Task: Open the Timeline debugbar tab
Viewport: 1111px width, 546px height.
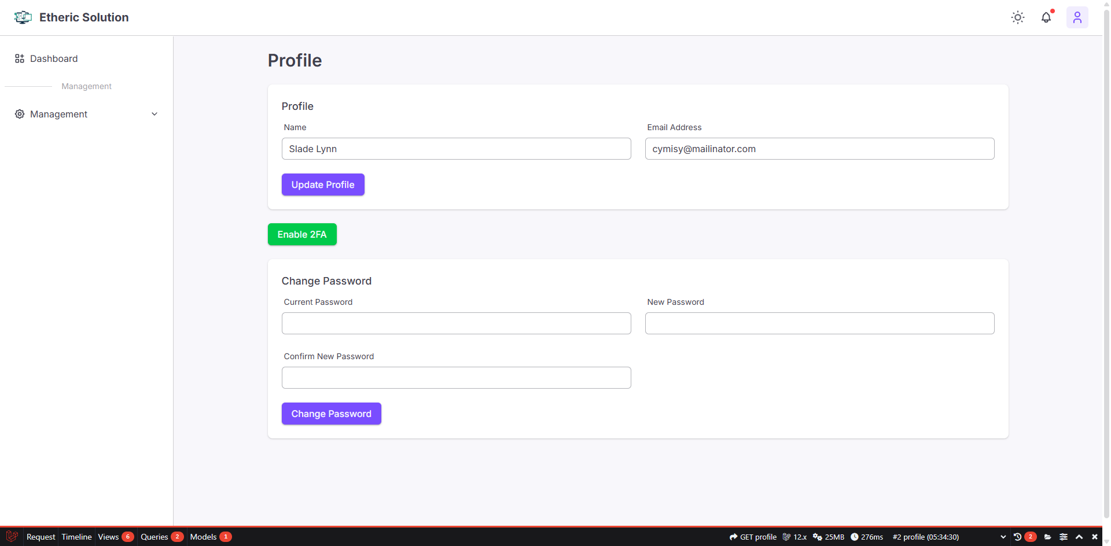Action: (76, 537)
